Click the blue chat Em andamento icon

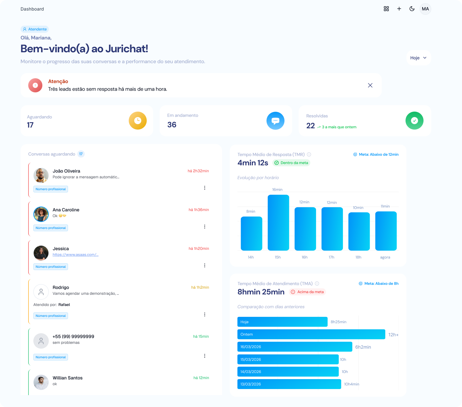click(275, 121)
